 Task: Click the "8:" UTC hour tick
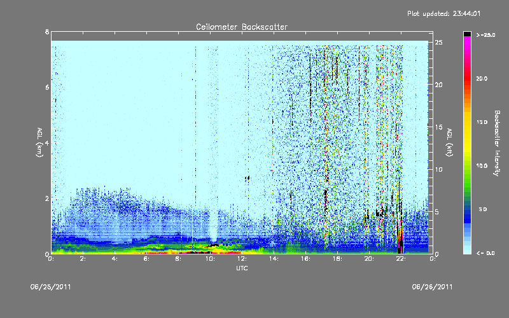click(178, 259)
